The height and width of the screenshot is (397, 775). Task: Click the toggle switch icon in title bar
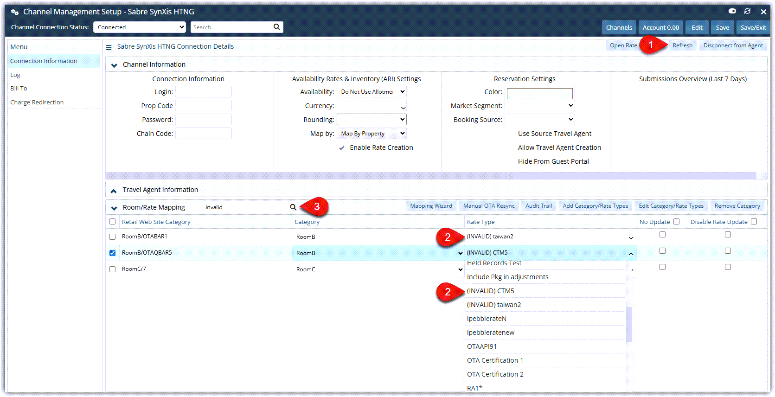pos(732,11)
